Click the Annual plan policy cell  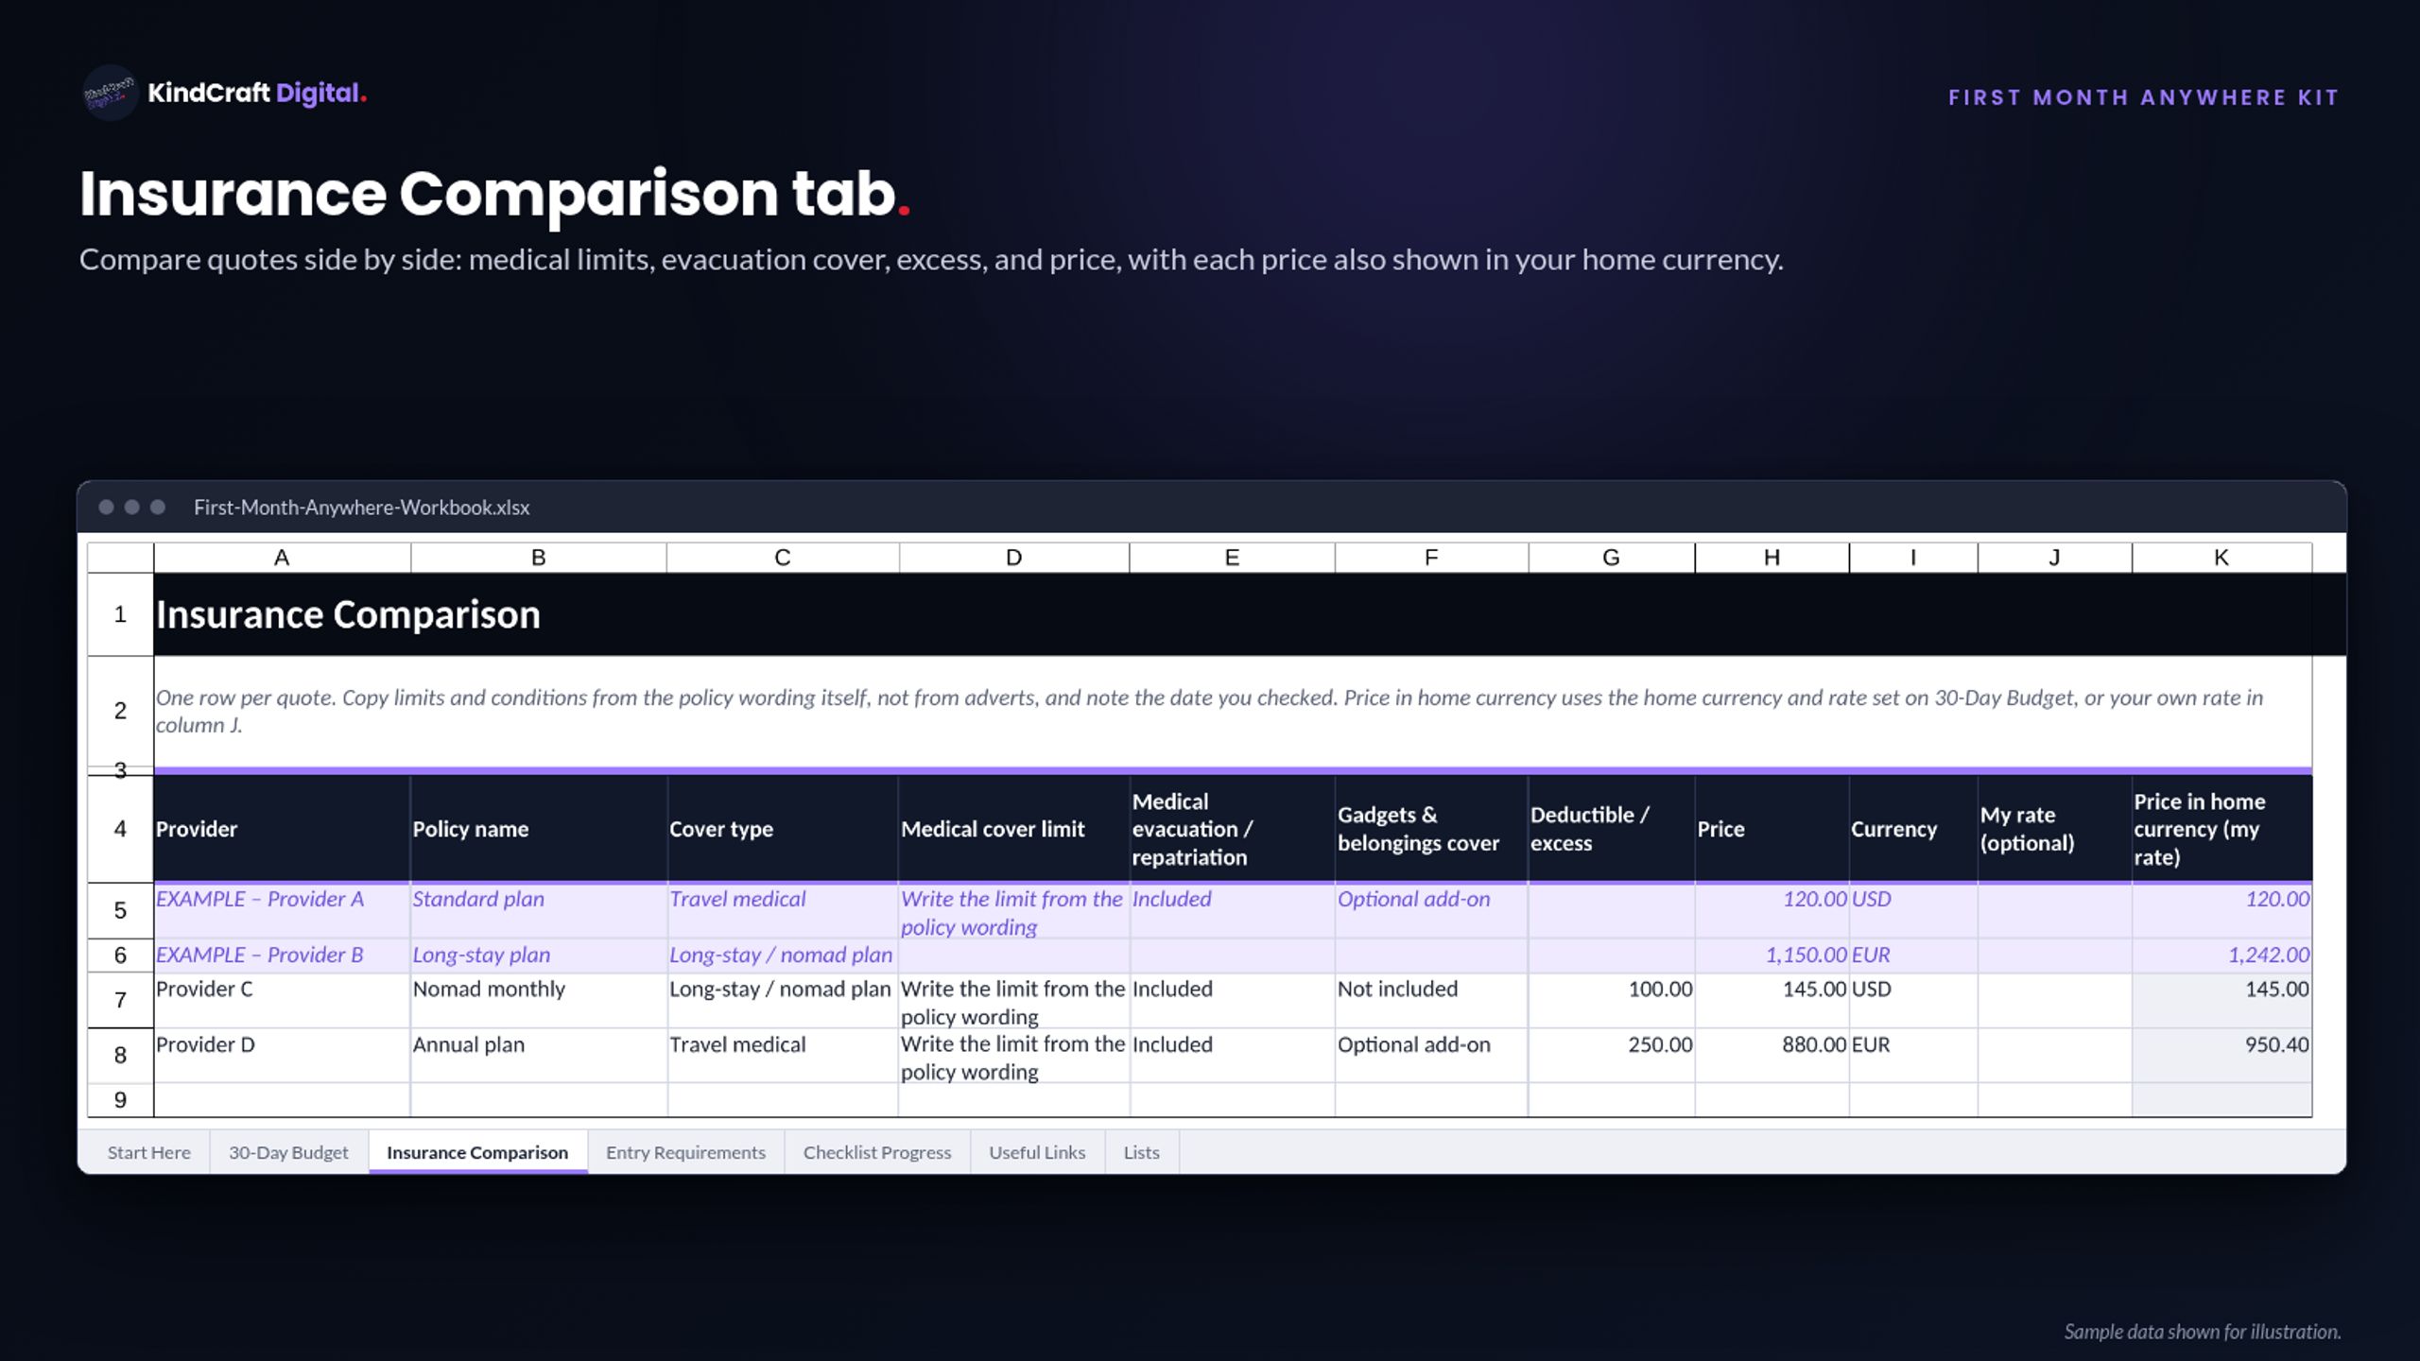pyautogui.click(x=539, y=1056)
